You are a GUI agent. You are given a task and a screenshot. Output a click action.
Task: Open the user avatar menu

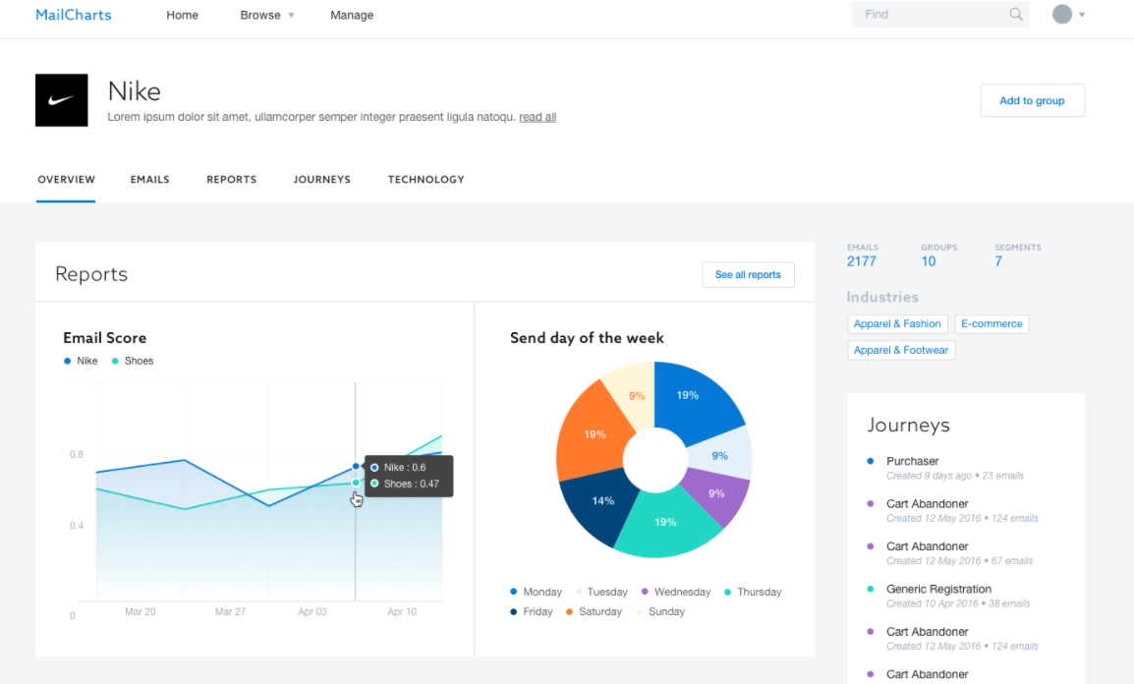1061,14
